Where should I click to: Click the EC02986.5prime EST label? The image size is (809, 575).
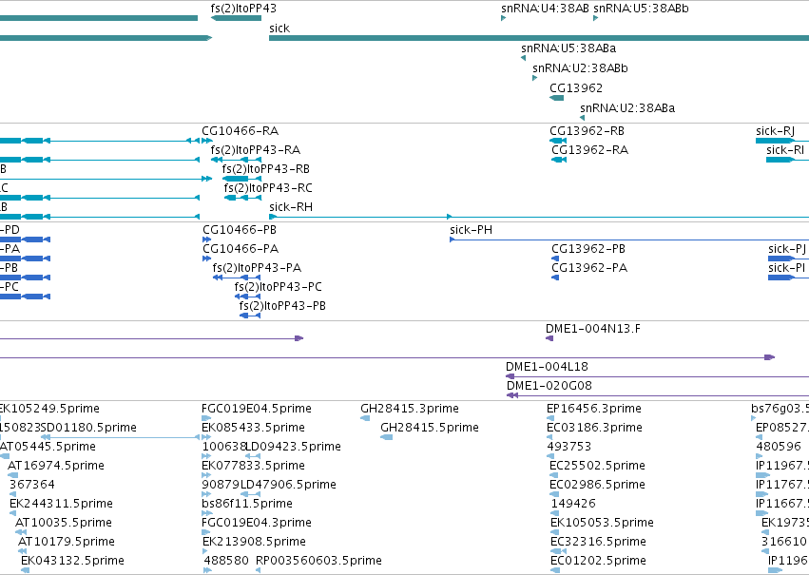(597, 485)
